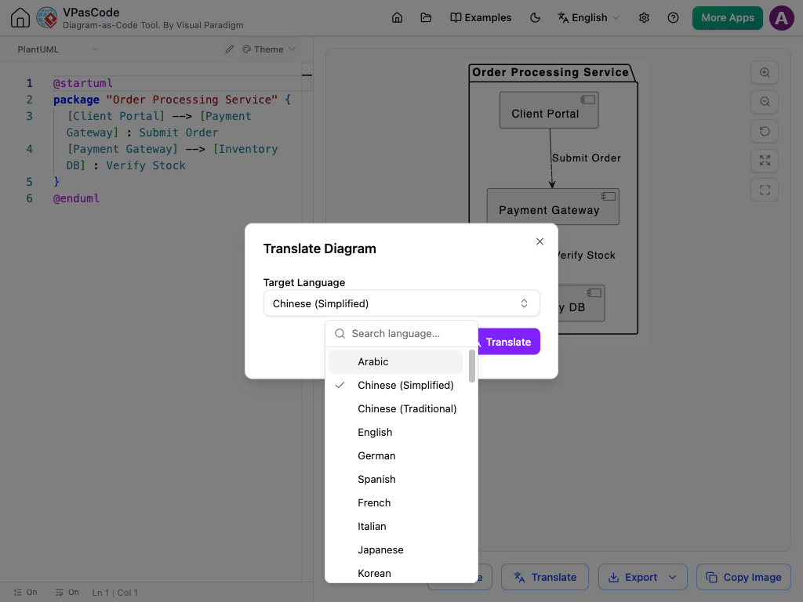Viewport: 803px width, 602px height.
Task: Toggle word wrap On in status bar
Action: (67, 593)
